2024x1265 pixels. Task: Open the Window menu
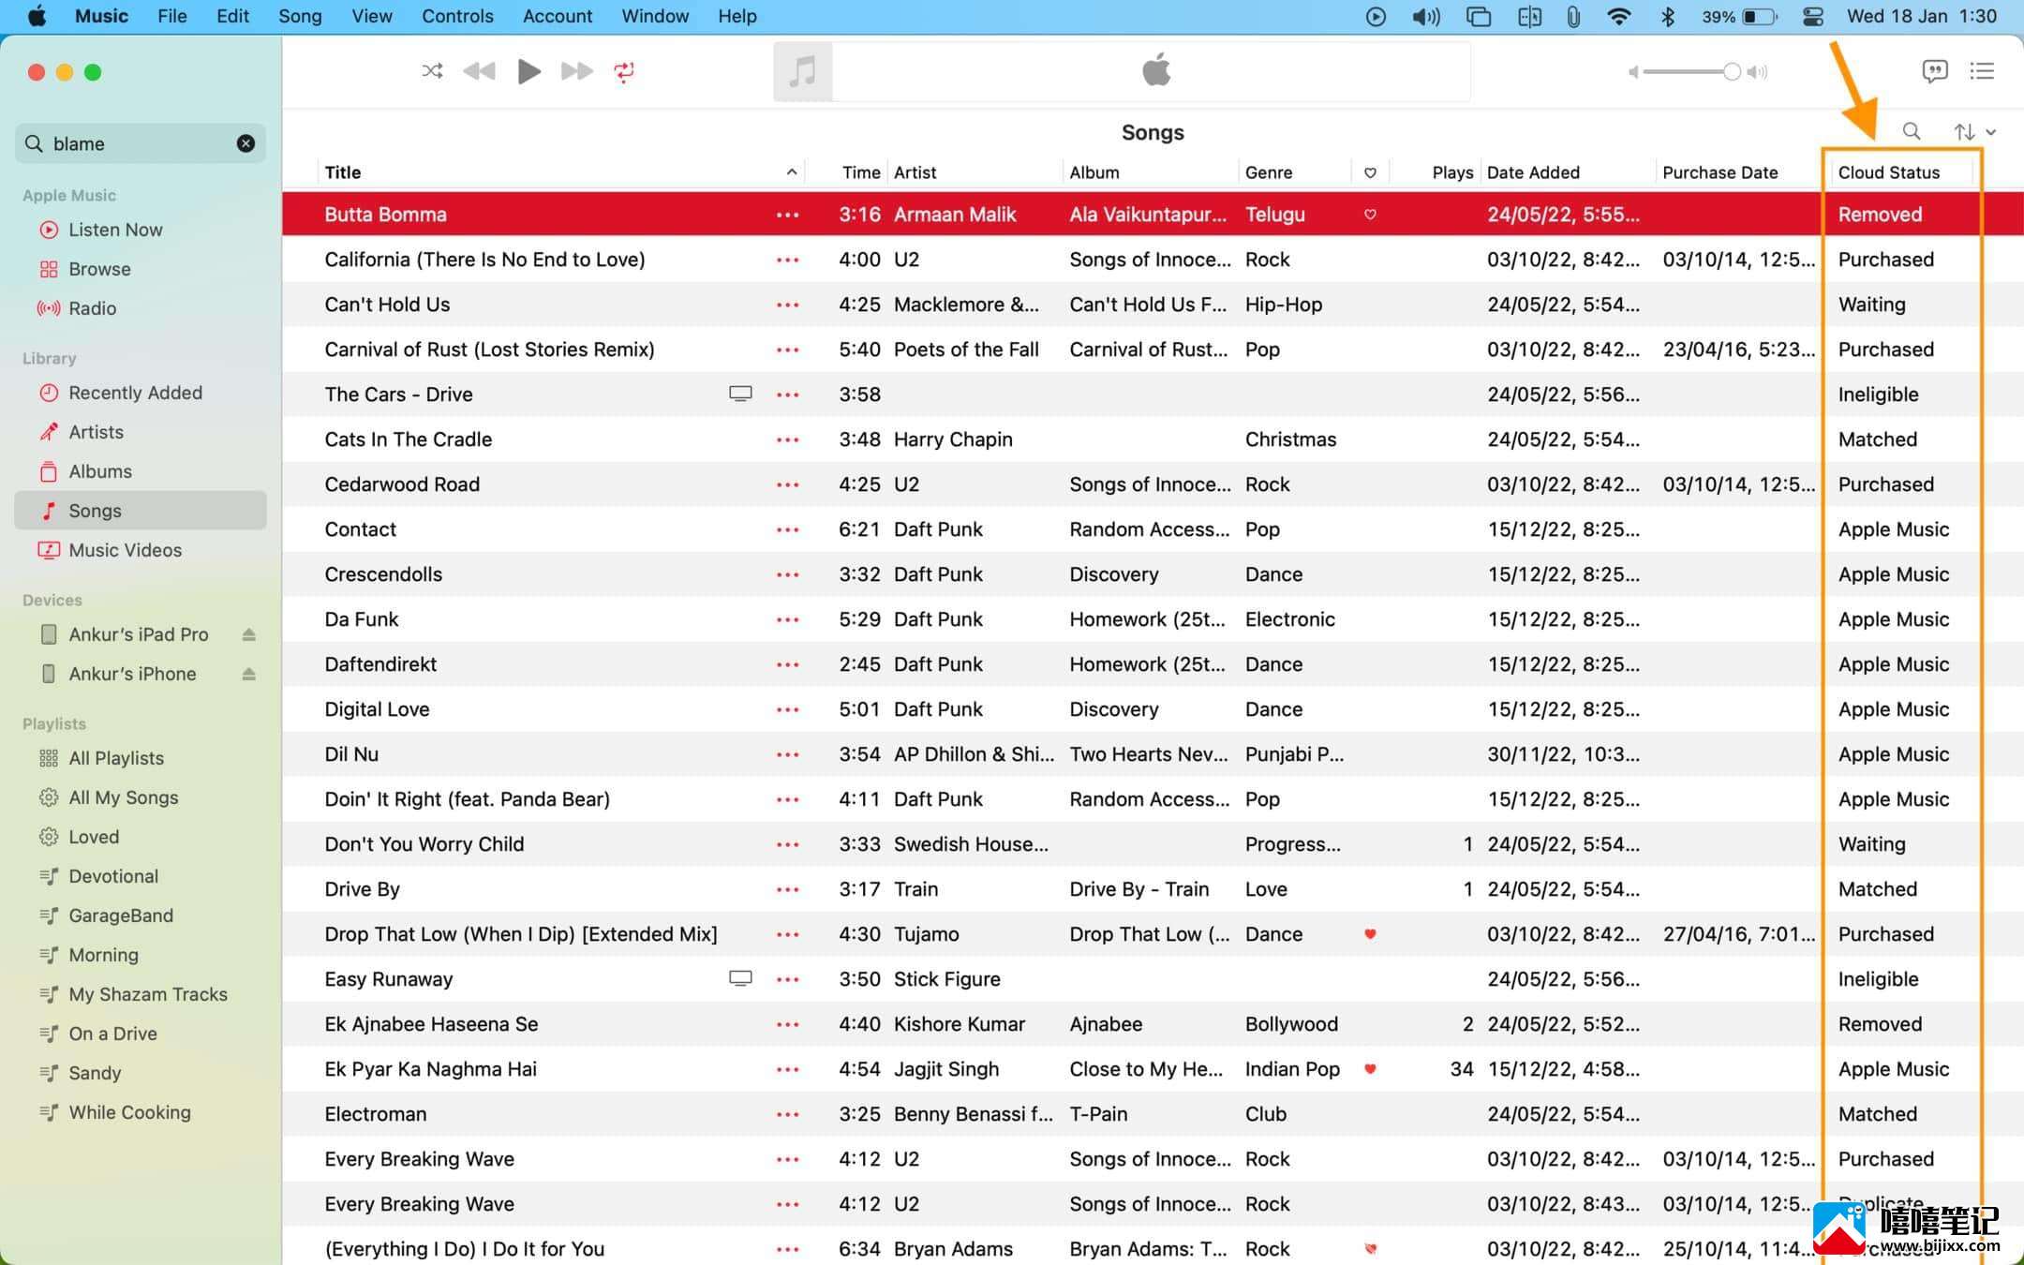[x=655, y=16]
